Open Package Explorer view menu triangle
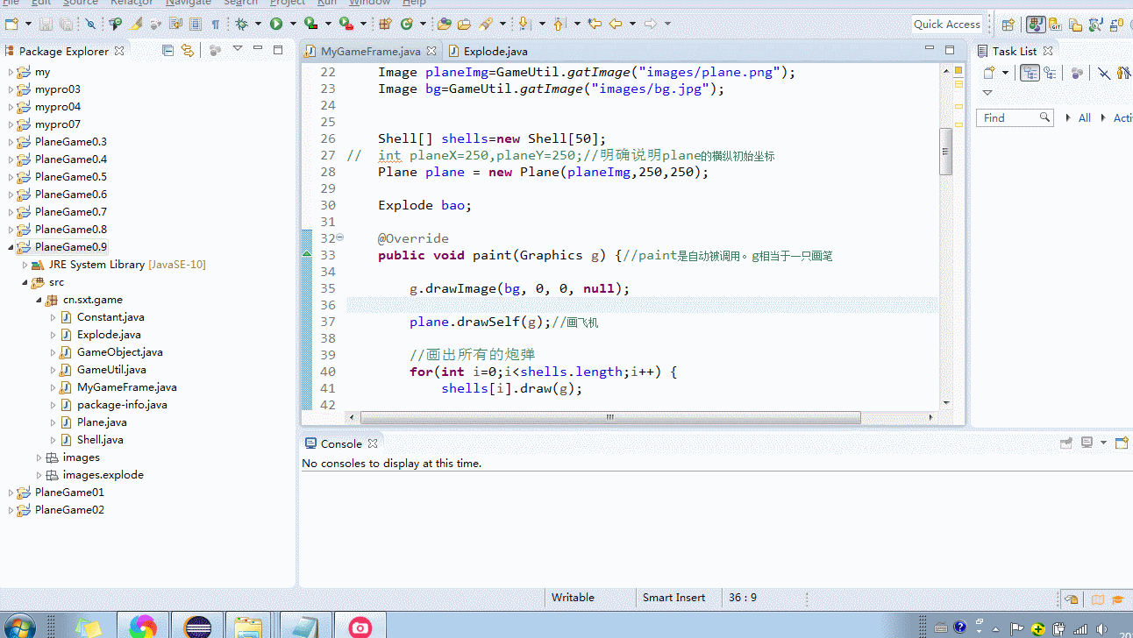The image size is (1133, 638). [x=237, y=50]
